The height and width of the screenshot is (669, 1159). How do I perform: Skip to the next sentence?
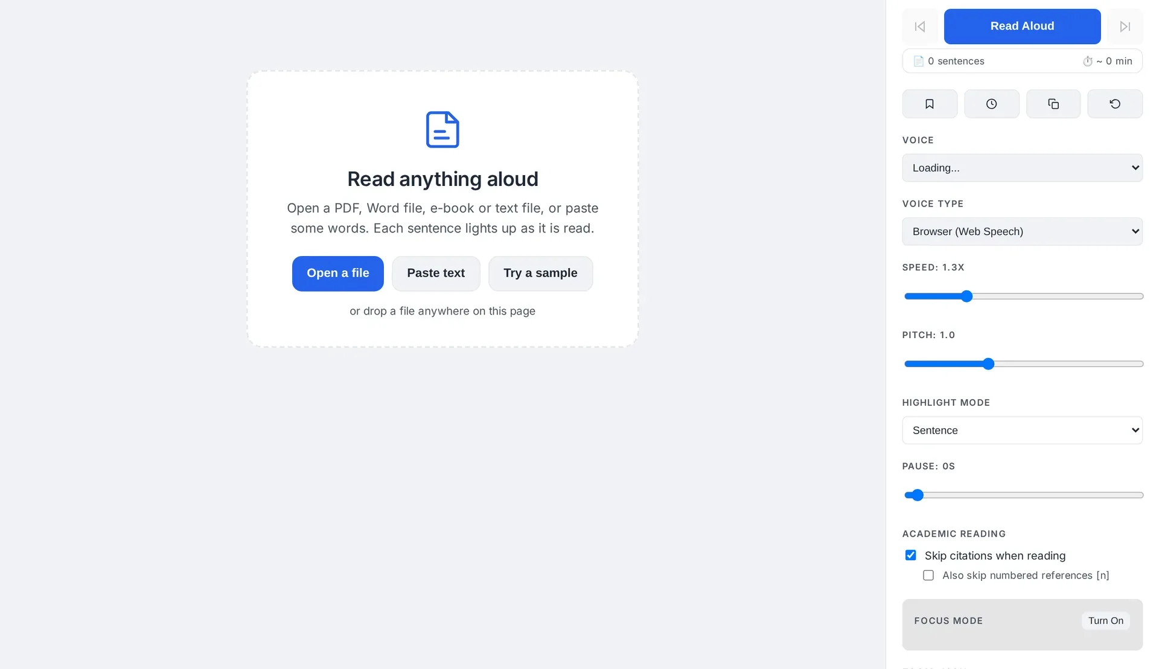pos(1125,27)
